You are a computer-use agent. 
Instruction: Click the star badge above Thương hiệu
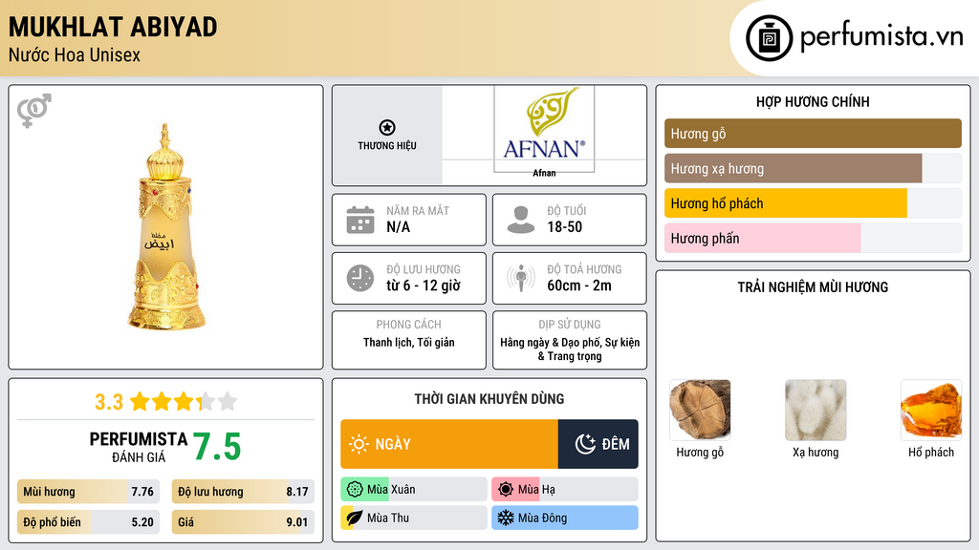386,128
